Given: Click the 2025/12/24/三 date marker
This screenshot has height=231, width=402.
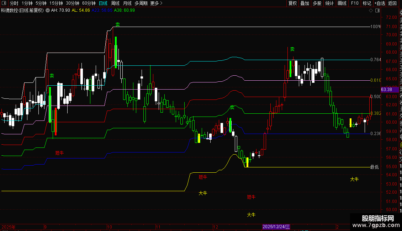Looking at the screenshot, I should [x=276, y=227].
